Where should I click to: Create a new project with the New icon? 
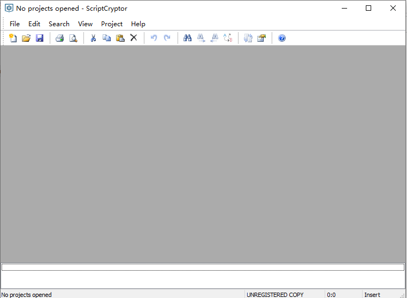click(13, 38)
